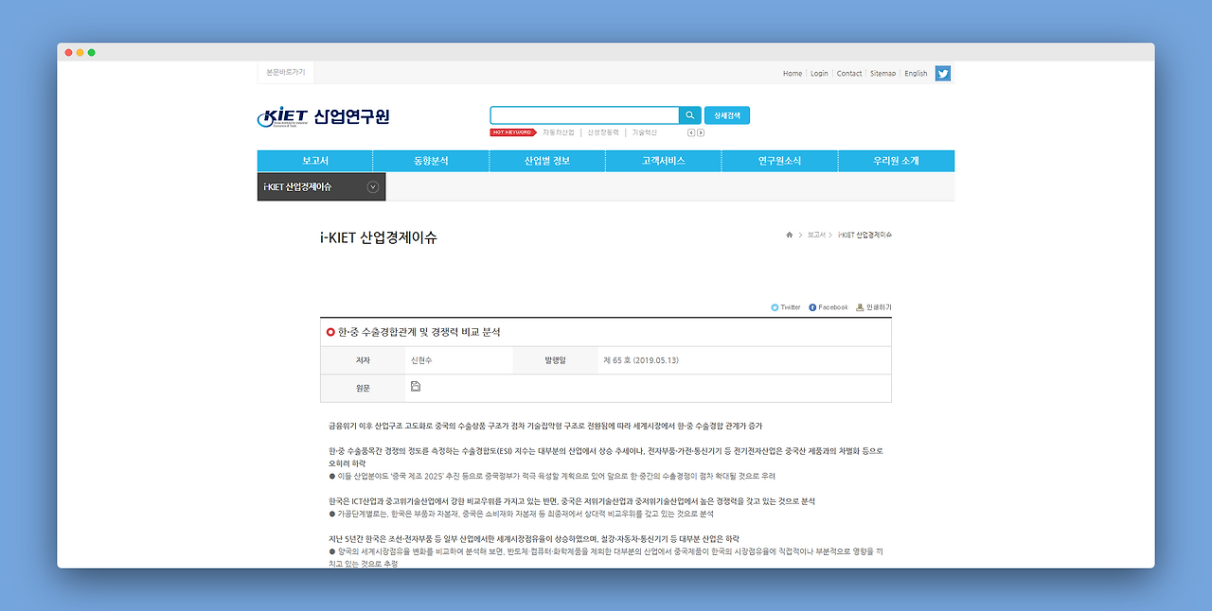Image resolution: width=1212 pixels, height=611 pixels.
Task: Open the Twitter icon in top bar
Action: click(942, 73)
